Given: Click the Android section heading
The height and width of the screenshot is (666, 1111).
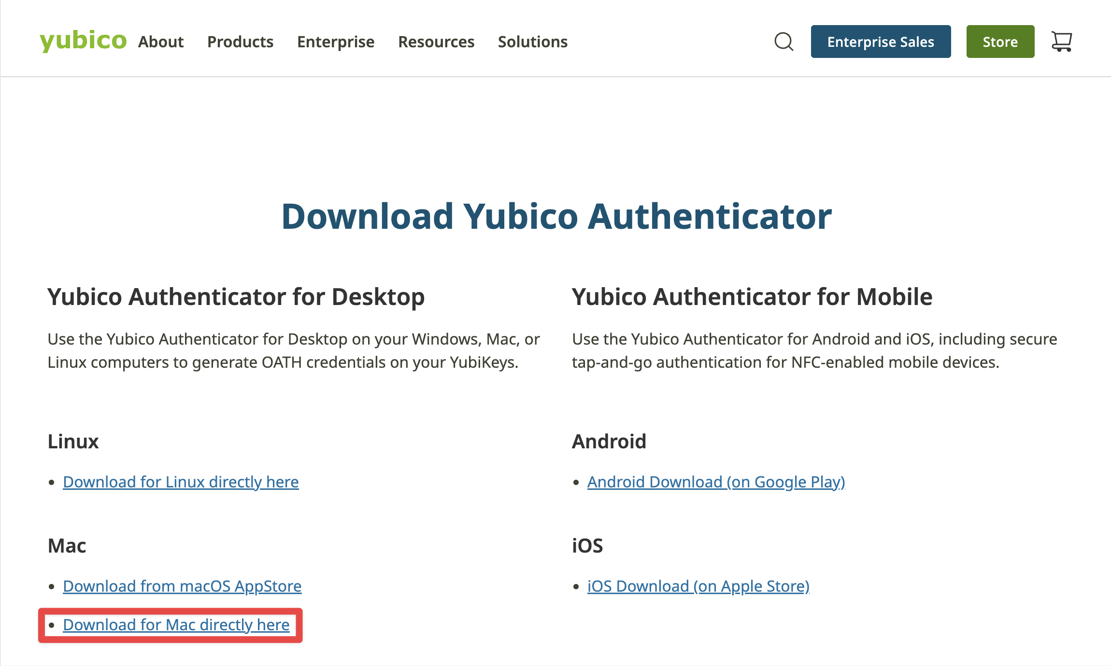Looking at the screenshot, I should click(x=609, y=442).
